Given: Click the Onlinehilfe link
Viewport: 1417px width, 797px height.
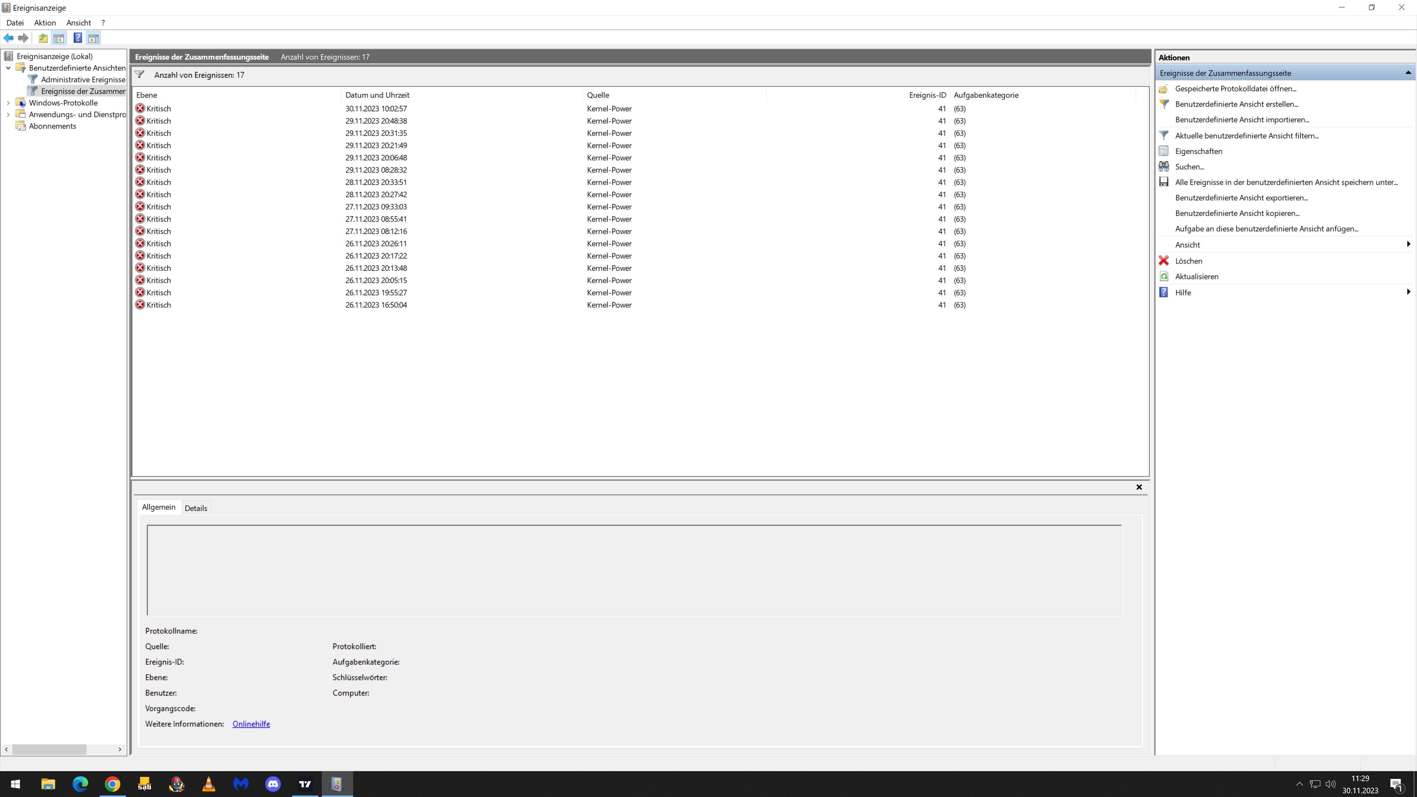Looking at the screenshot, I should [251, 724].
